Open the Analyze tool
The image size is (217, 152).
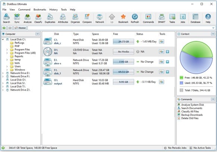28,18
